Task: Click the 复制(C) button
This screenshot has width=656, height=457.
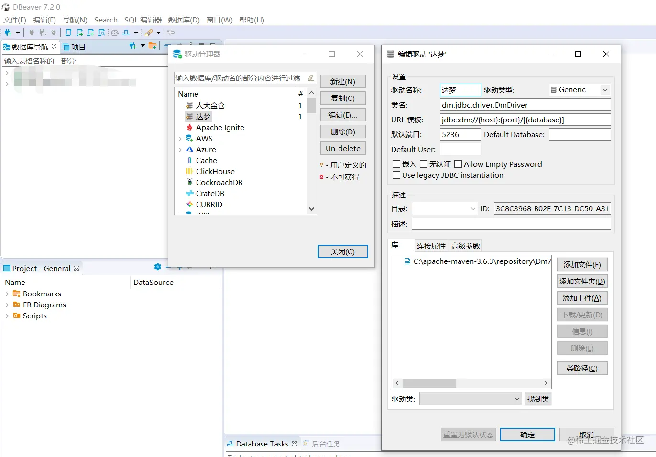Action: click(343, 98)
